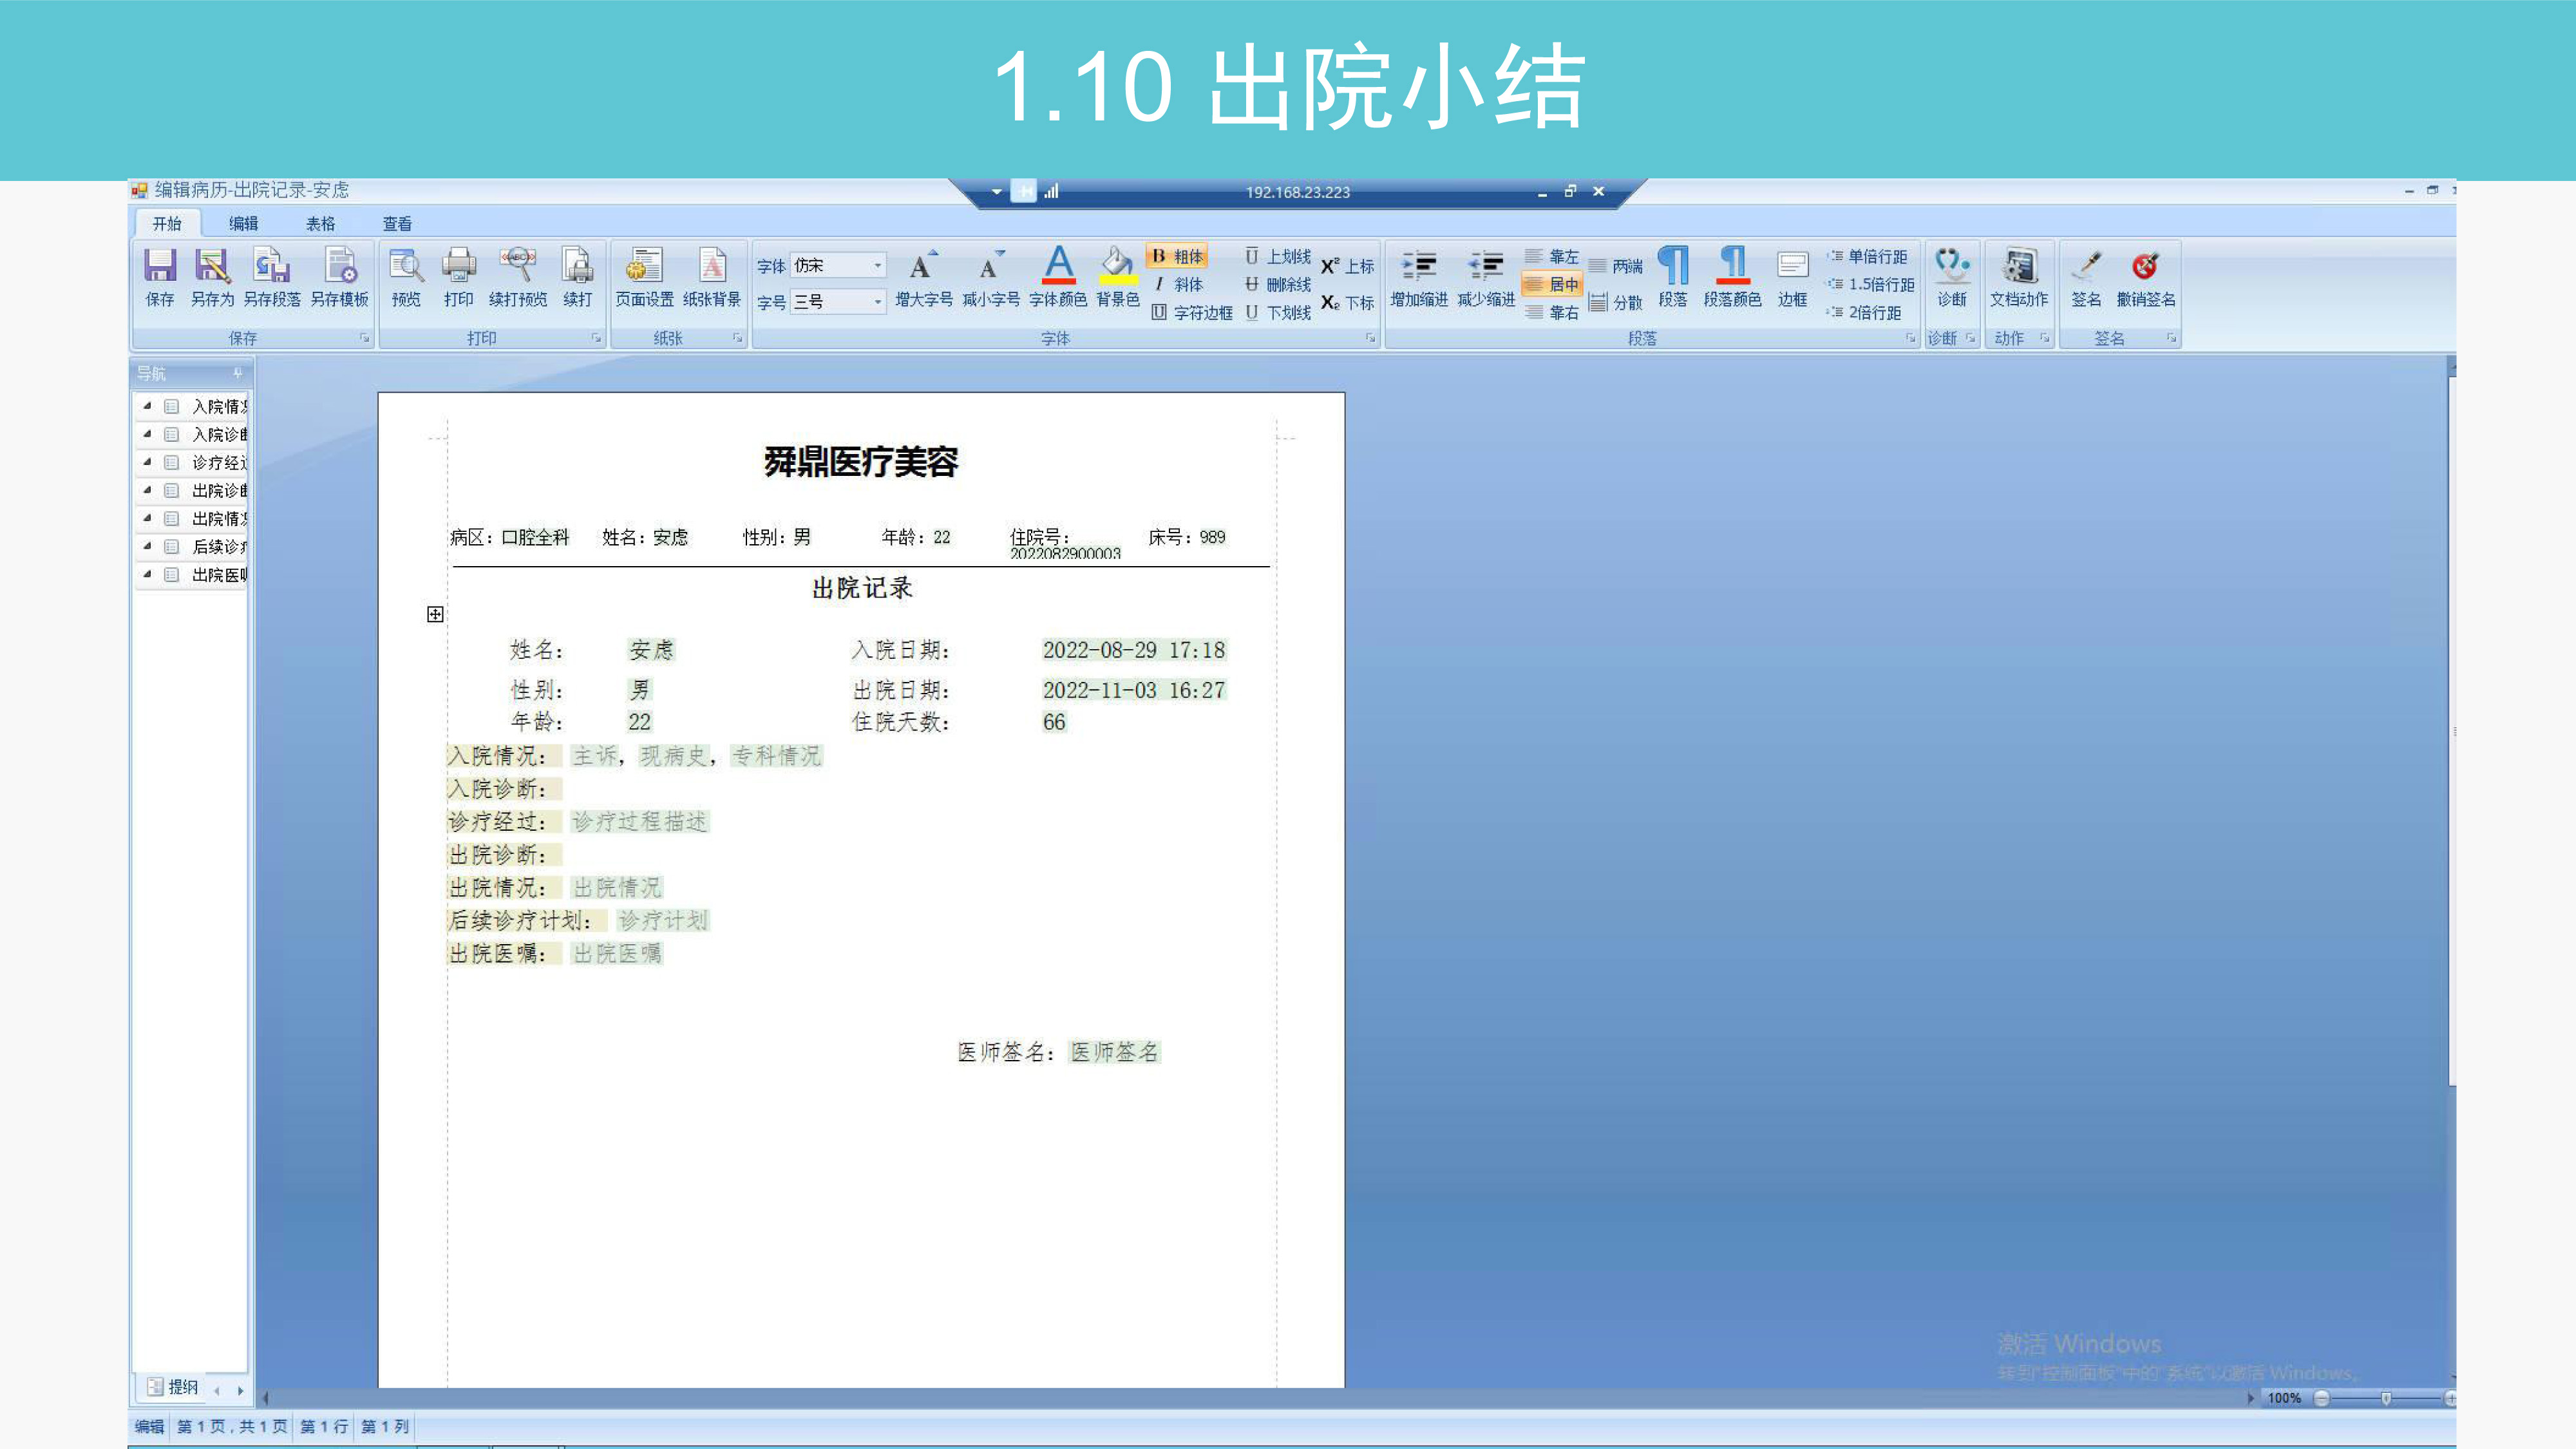Set 1.5倍行距 line spacing
2576x1449 pixels.
(x=1870, y=284)
